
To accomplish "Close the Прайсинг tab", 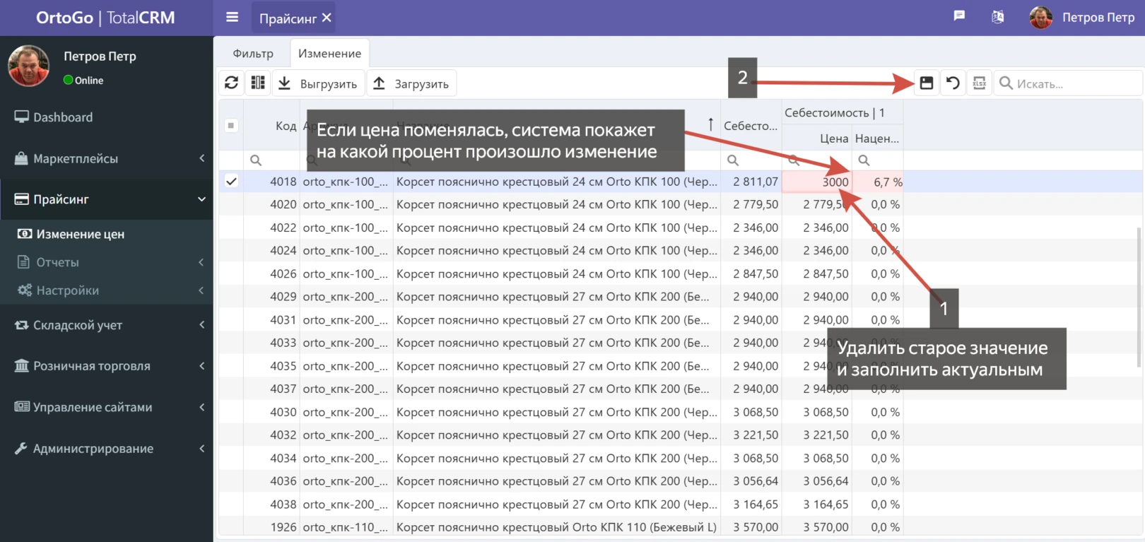I will 327,18.
